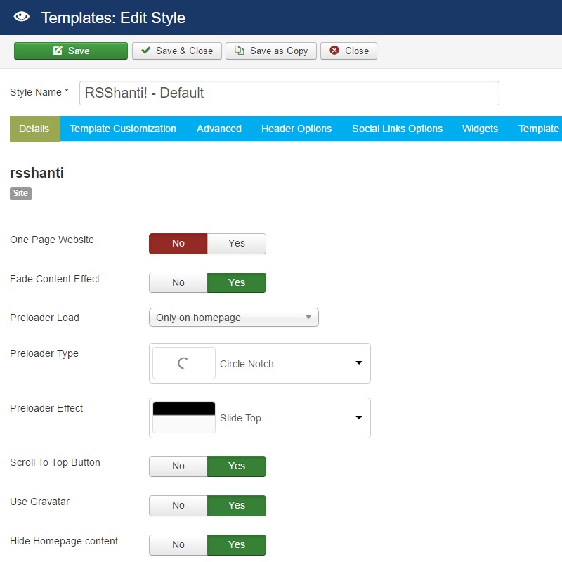Click the Close button
Image resolution: width=562 pixels, height=562 pixels.
tap(348, 51)
